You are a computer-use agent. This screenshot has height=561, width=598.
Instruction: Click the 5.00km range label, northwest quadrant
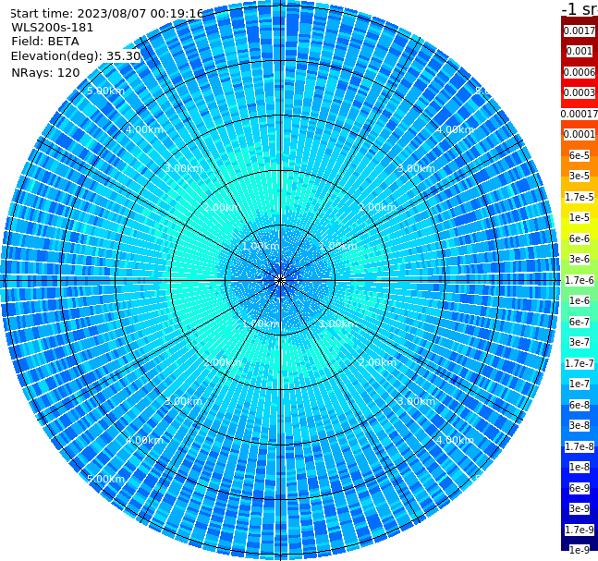(105, 91)
